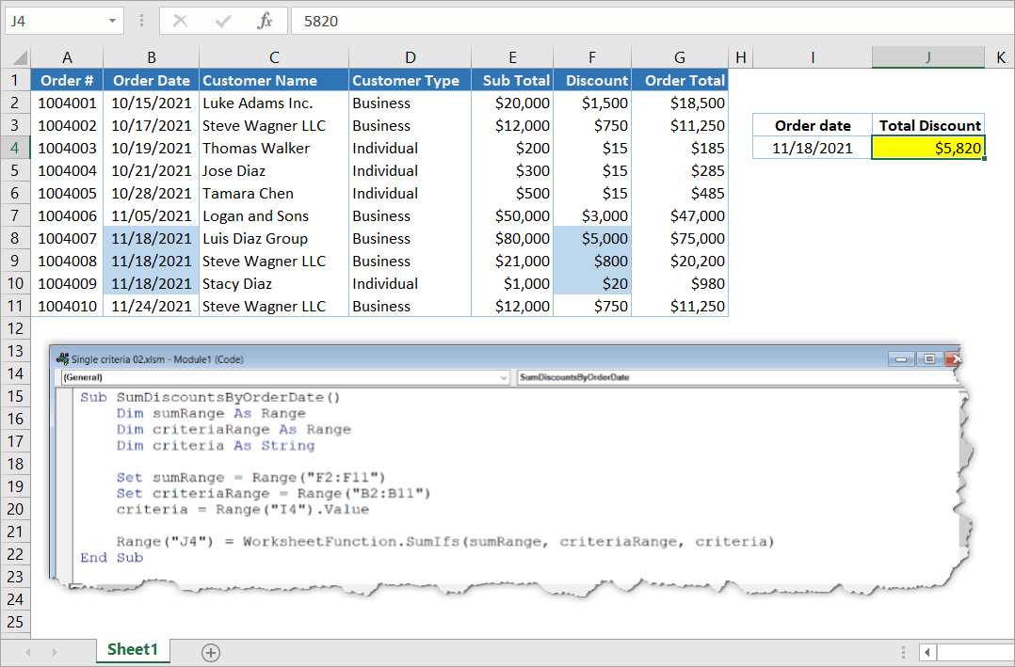This screenshot has width=1015, height=667.
Task: Click the Cancel X icon in formula bar
Action: tap(181, 21)
